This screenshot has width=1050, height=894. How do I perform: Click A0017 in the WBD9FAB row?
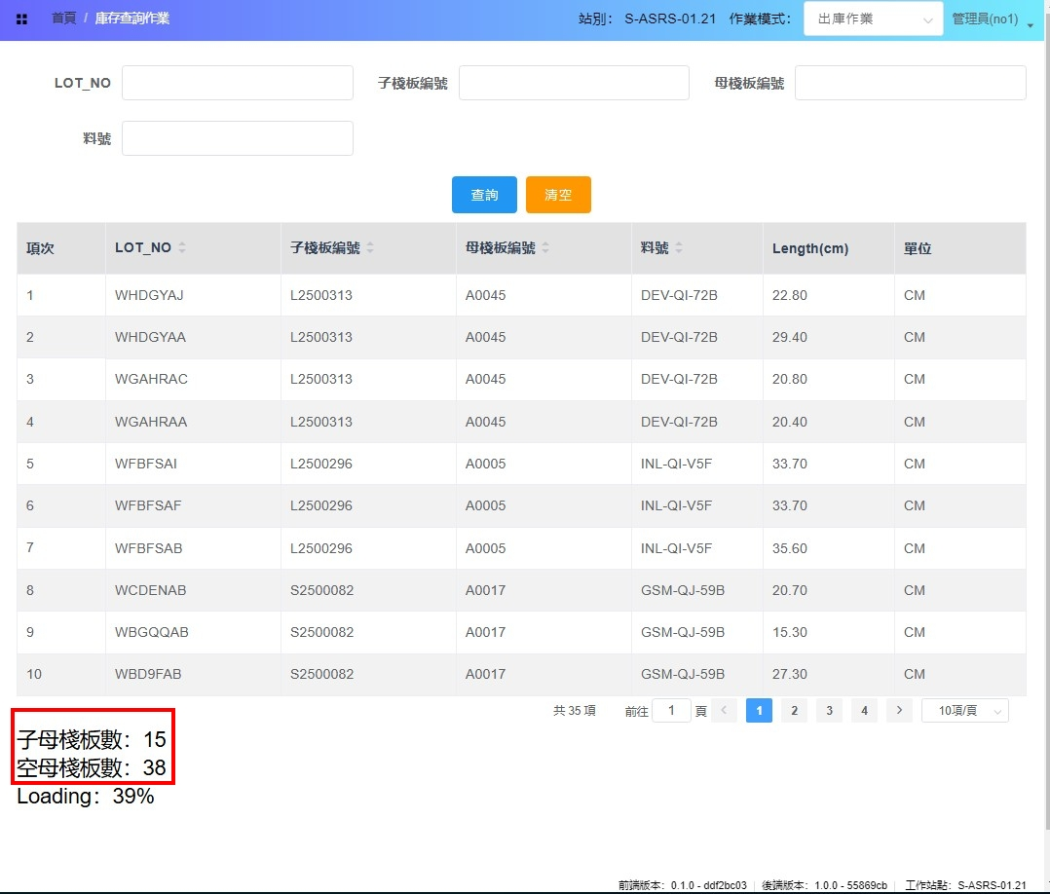(485, 674)
